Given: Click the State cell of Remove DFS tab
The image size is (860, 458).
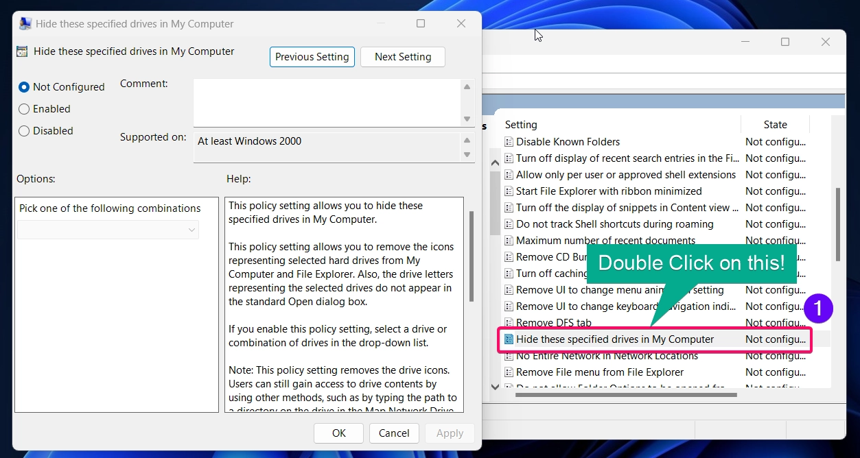Looking at the screenshot, I should click(x=776, y=323).
